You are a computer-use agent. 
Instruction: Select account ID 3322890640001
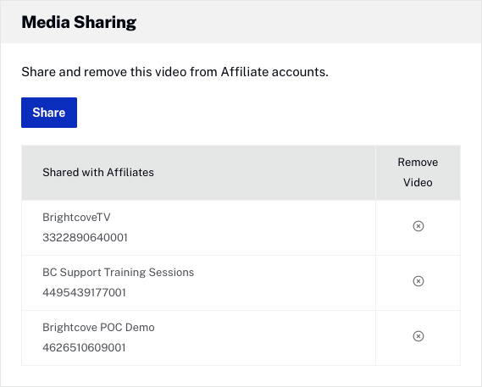85,238
